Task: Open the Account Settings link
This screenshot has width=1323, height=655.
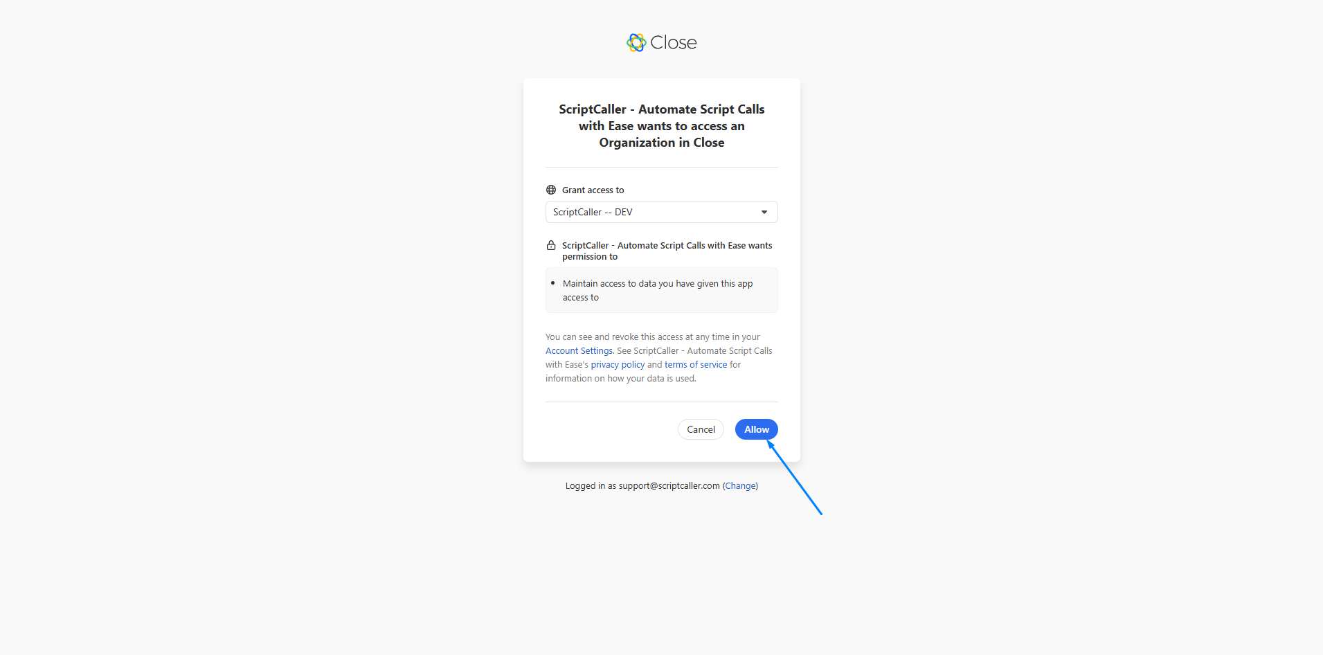Action: click(x=579, y=351)
